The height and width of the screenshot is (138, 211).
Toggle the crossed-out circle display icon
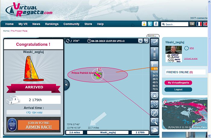tap(154, 112)
